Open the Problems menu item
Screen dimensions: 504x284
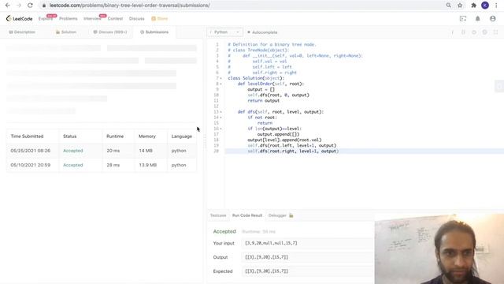click(69, 19)
